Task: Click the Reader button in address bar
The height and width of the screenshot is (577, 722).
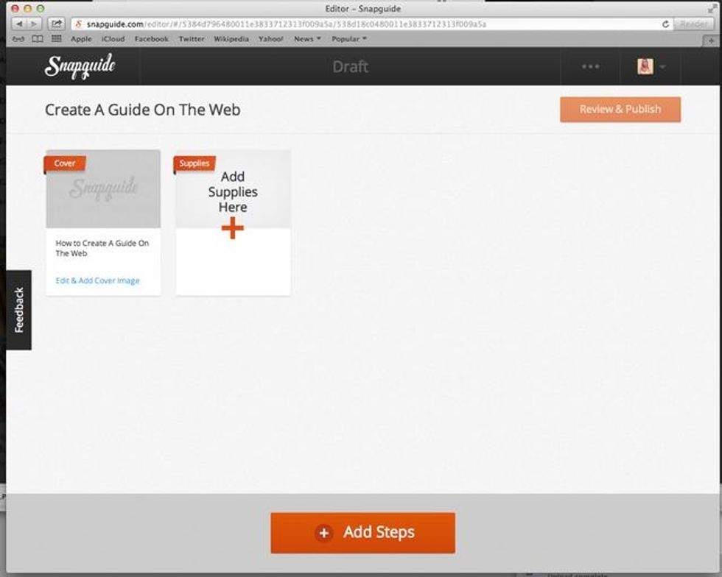Action: (693, 24)
